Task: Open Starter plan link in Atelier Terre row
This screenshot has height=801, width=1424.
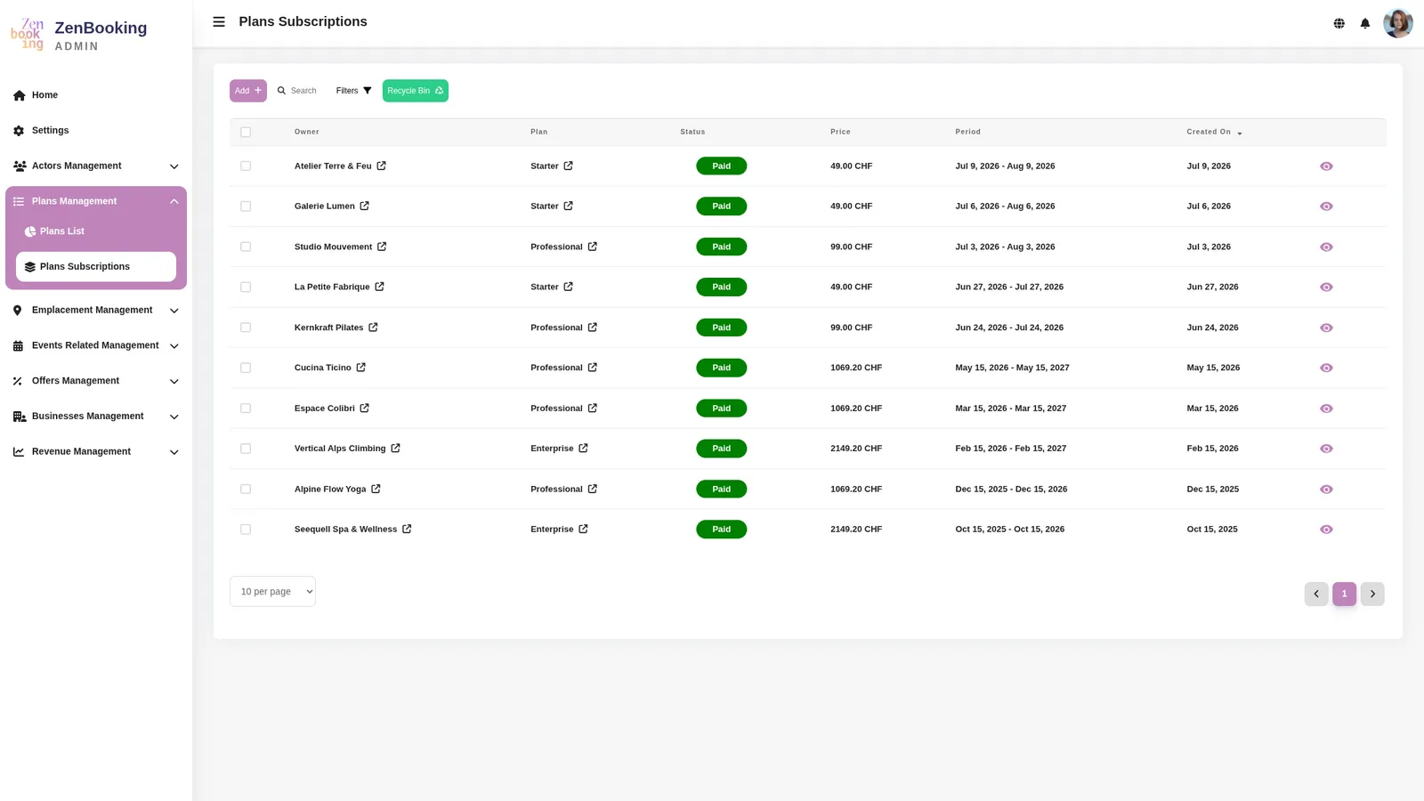Action: point(568,166)
